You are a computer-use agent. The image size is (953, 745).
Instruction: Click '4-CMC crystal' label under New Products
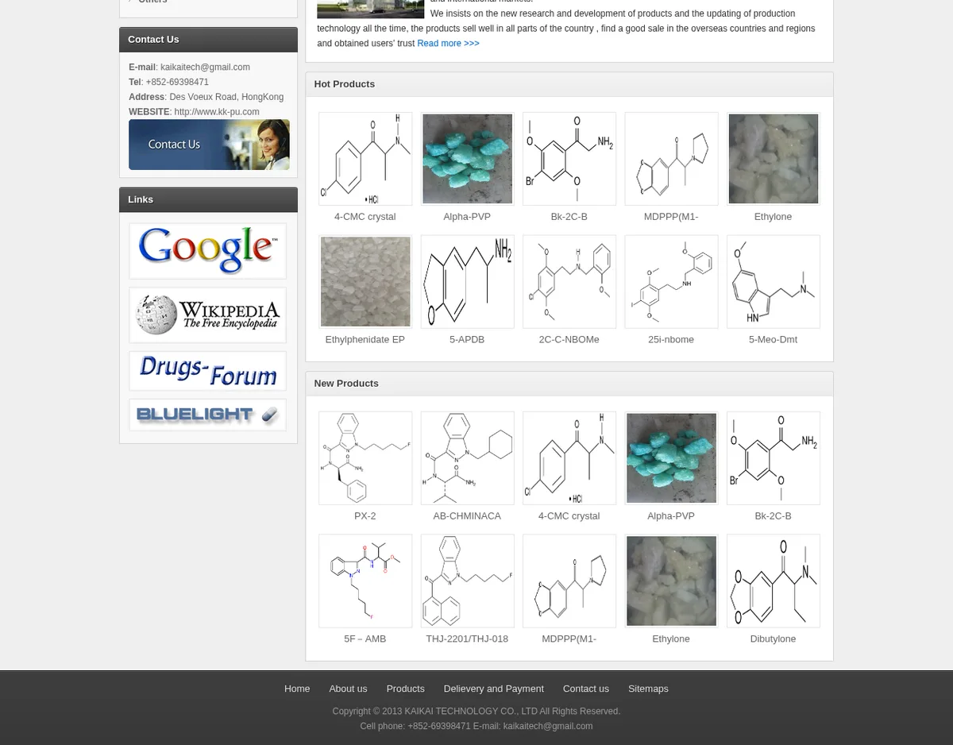(x=569, y=515)
